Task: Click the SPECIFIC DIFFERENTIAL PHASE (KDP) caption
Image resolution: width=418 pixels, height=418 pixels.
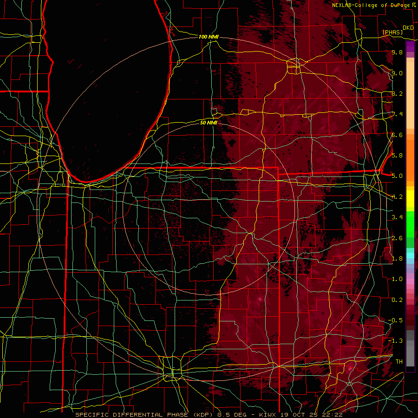Action: (144, 415)
